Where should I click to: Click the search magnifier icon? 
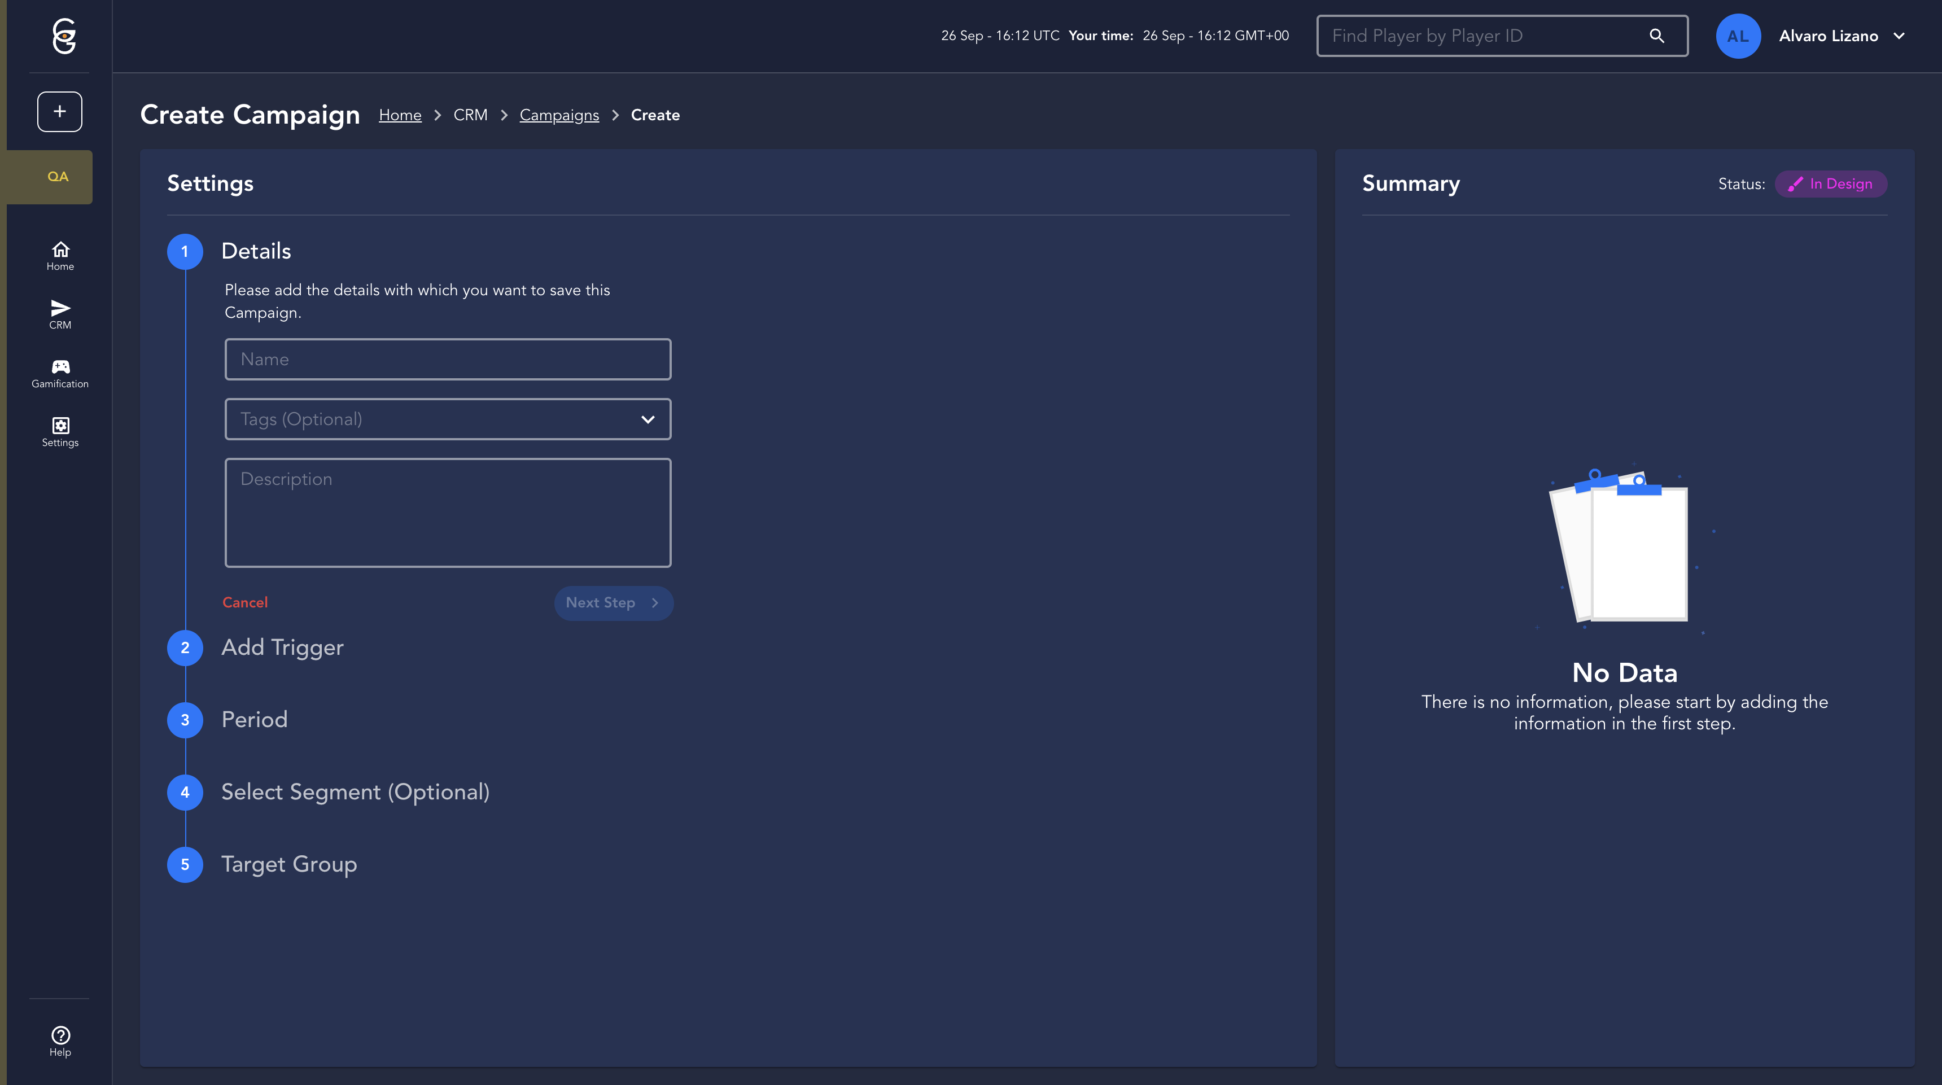1656,36
